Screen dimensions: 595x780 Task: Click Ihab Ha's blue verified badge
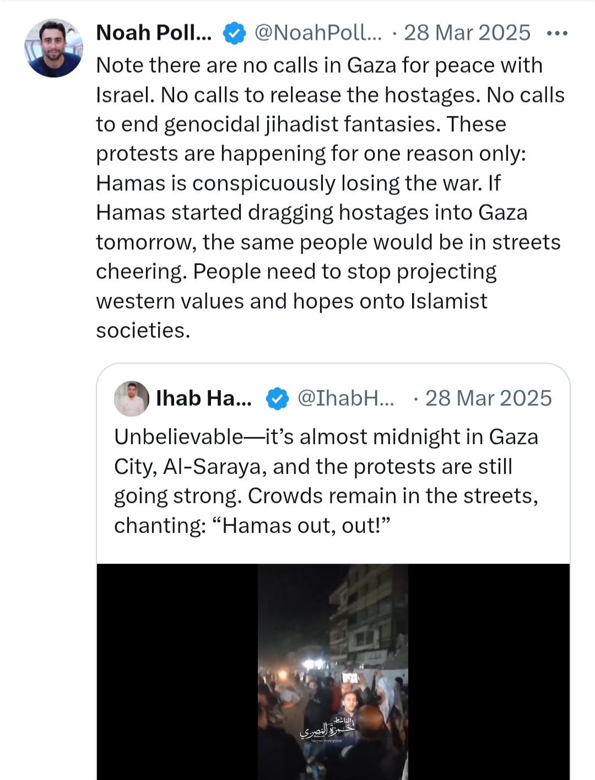[277, 399]
